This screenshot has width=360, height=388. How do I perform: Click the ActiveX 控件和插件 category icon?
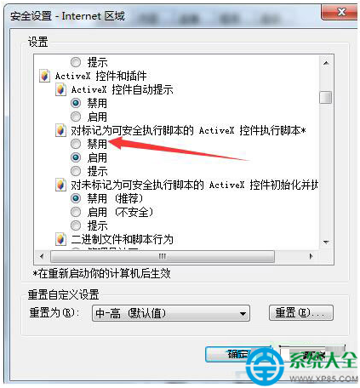[x=44, y=76]
